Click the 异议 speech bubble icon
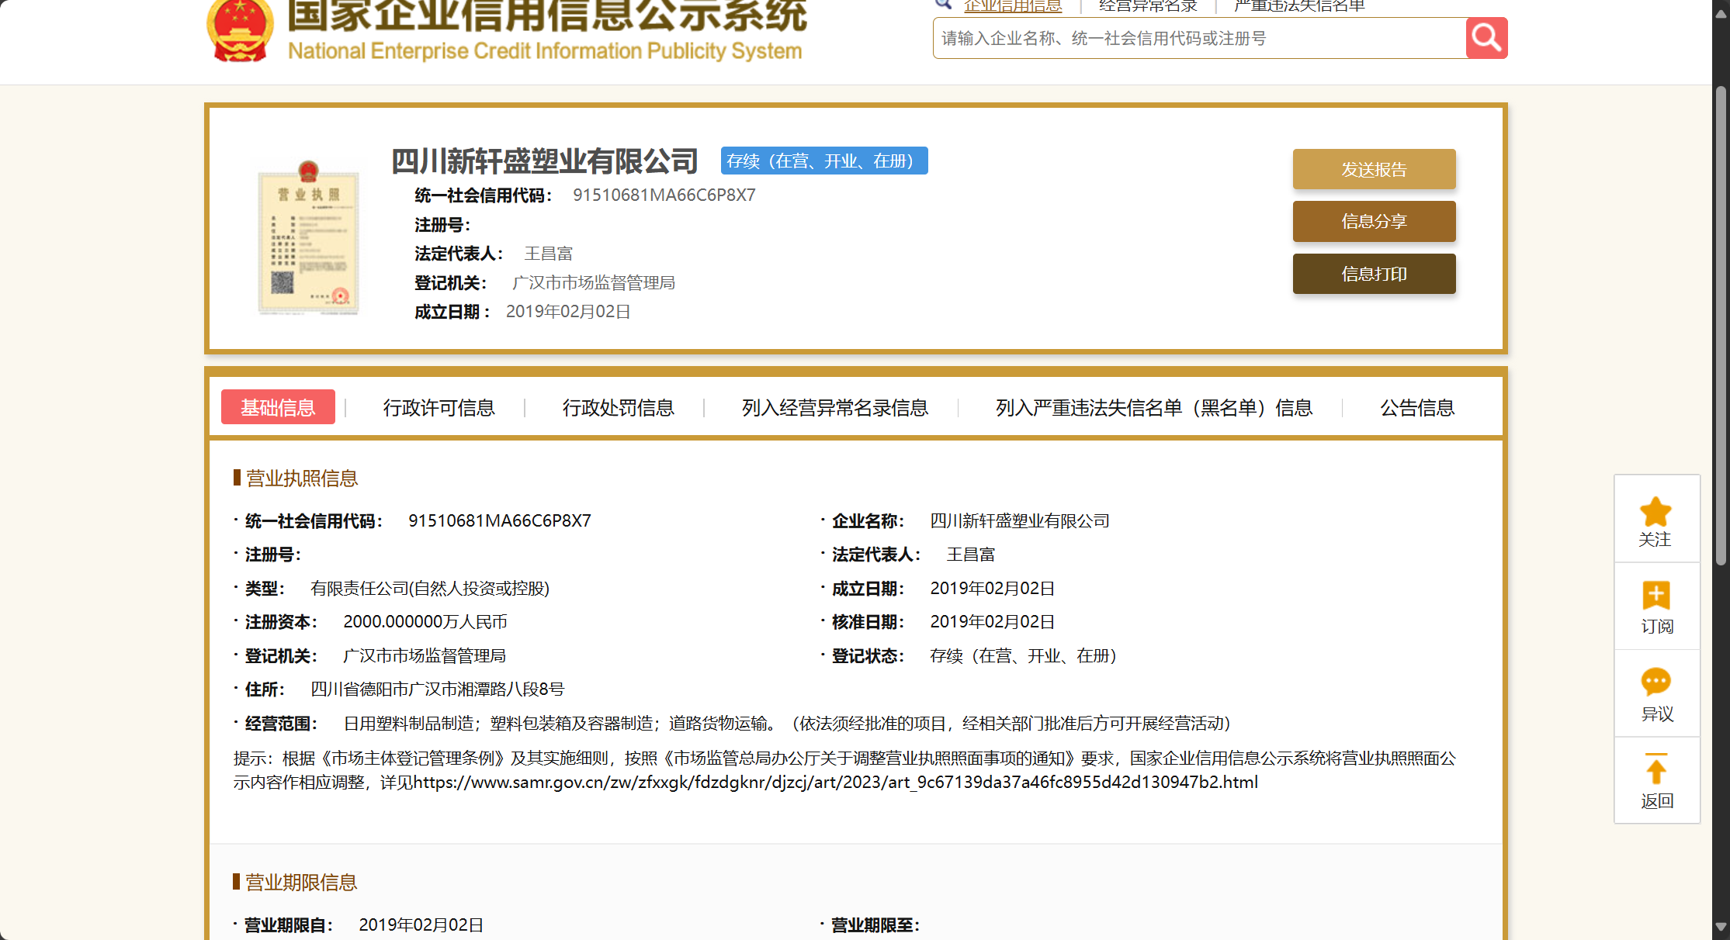1730x940 pixels. (1655, 683)
